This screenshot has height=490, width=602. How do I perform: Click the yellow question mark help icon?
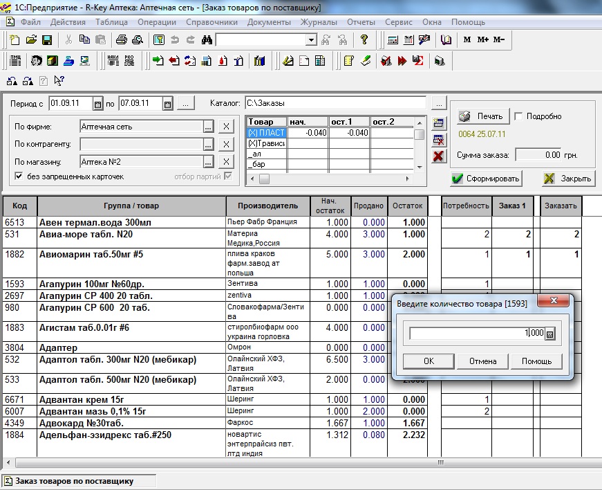click(364, 40)
